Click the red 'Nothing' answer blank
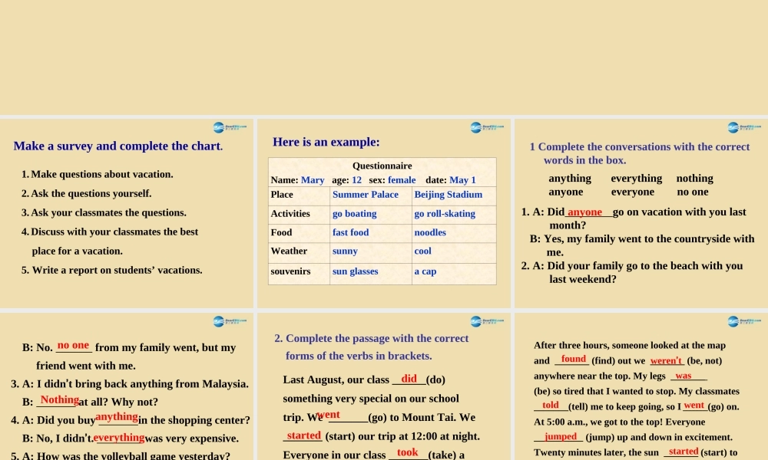Image resolution: width=768 pixels, height=460 pixels. coord(60,400)
